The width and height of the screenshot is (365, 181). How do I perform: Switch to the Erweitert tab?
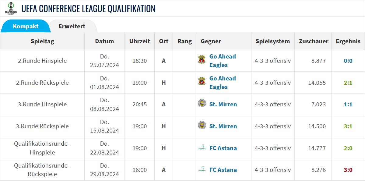[72, 26]
